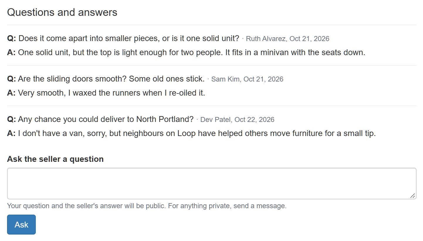This screenshot has height=241, width=423.
Task: Click the A: marker before the van answer
Action: [11, 133]
